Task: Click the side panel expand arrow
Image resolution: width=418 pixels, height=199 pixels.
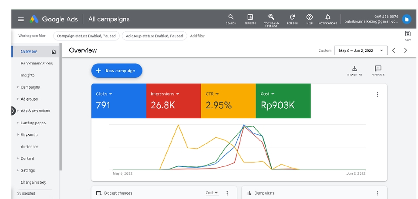Action: click(13, 111)
